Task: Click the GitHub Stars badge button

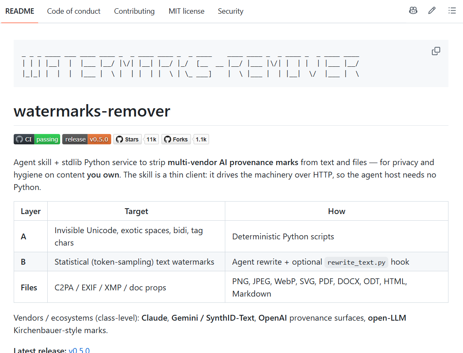Action: [x=127, y=139]
